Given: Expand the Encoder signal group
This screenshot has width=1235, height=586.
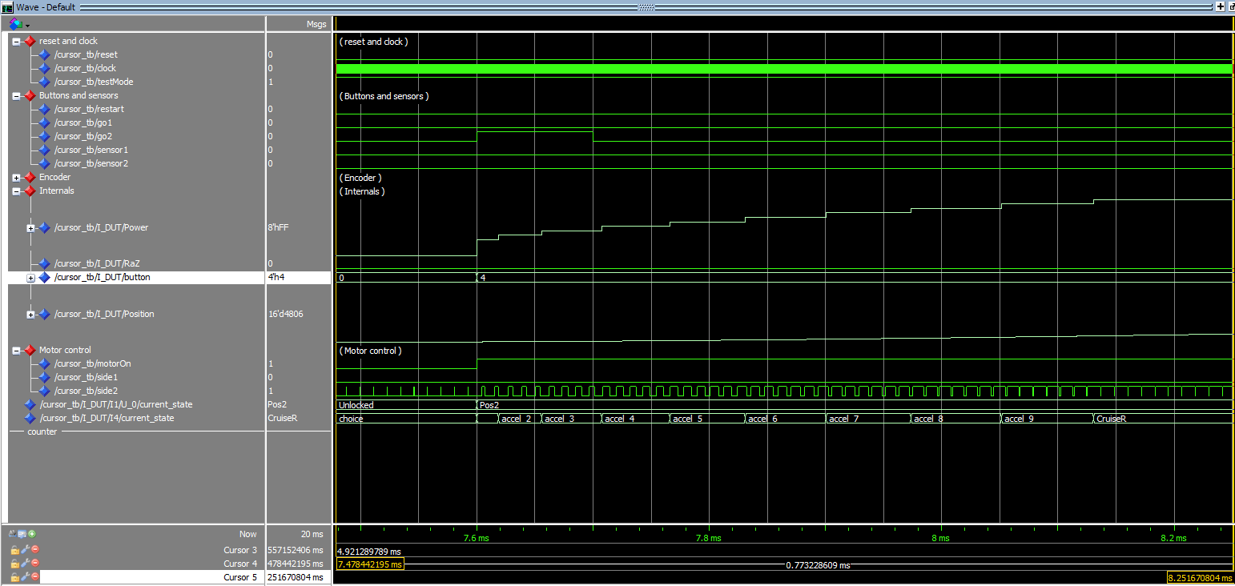Looking at the screenshot, I should tap(16, 177).
